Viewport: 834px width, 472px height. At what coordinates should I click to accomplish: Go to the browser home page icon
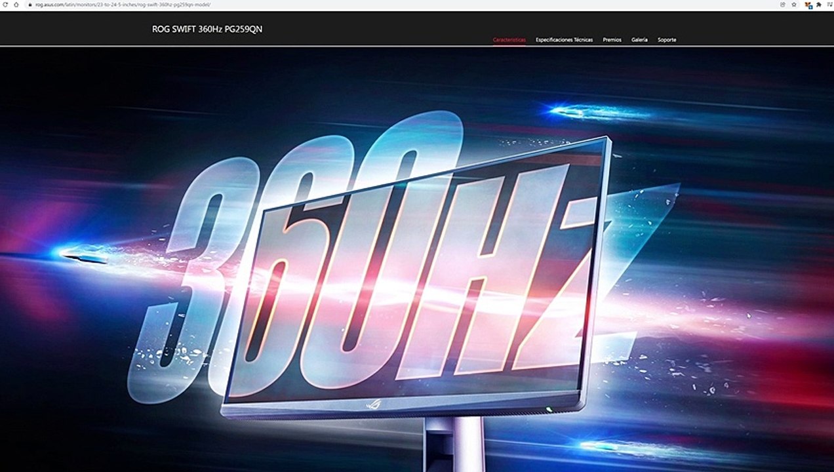tap(16, 4)
